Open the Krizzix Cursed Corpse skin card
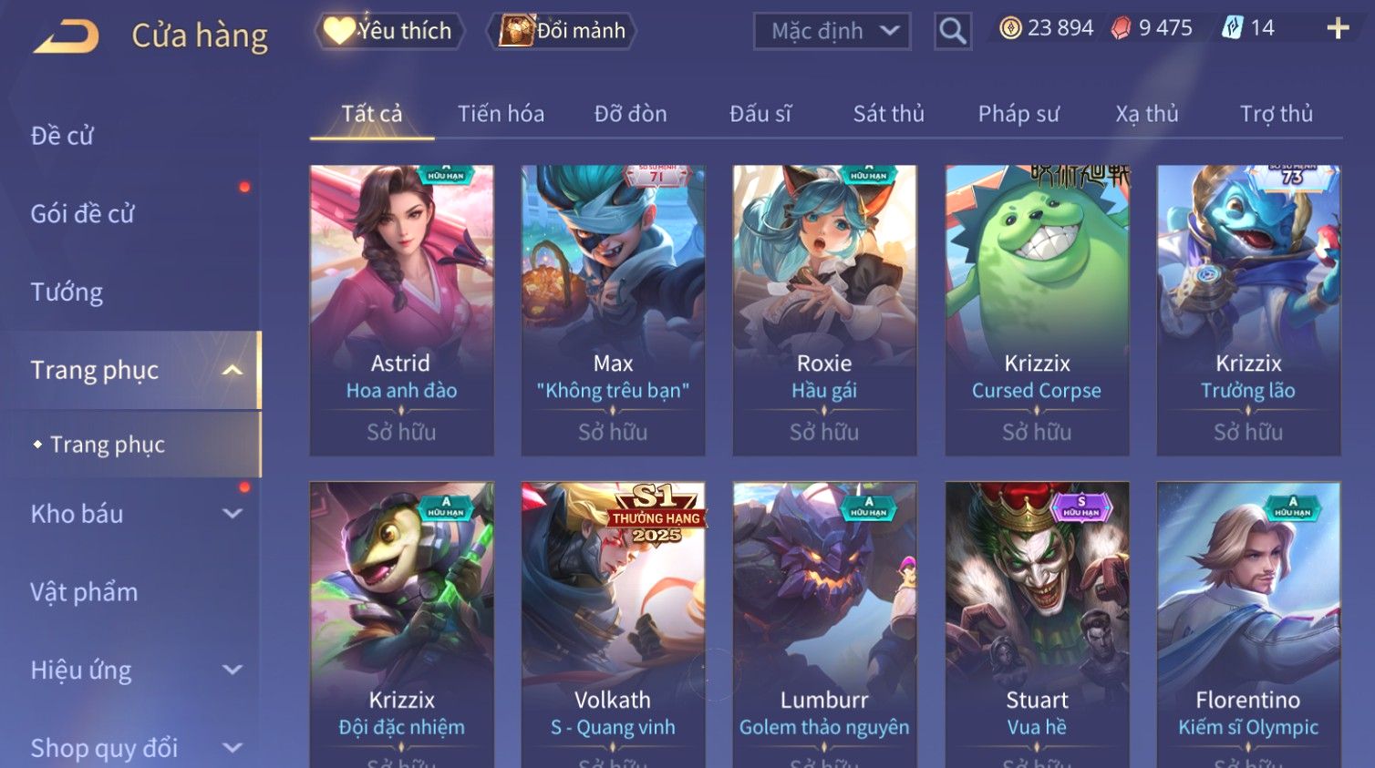 coord(1037,310)
